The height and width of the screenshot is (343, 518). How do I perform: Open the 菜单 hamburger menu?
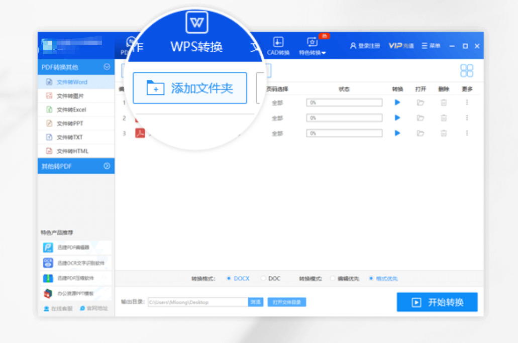click(431, 46)
